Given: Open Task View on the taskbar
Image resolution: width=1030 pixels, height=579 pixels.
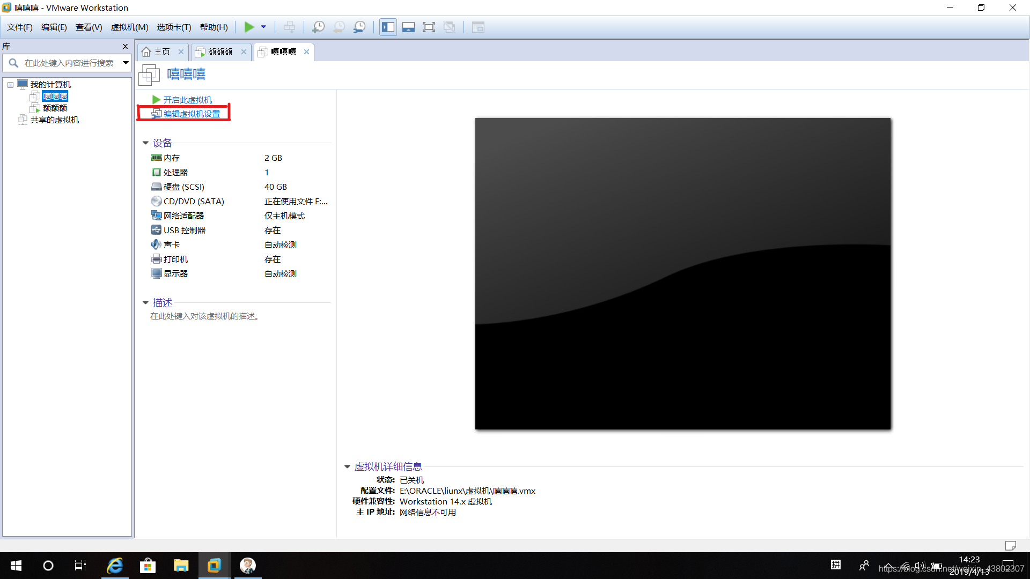Looking at the screenshot, I should tap(80, 566).
